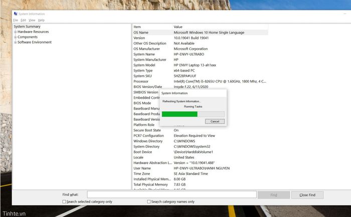This screenshot has height=217, width=351.
Task: Expand the Hardware Resources node
Action: (x=15, y=32)
